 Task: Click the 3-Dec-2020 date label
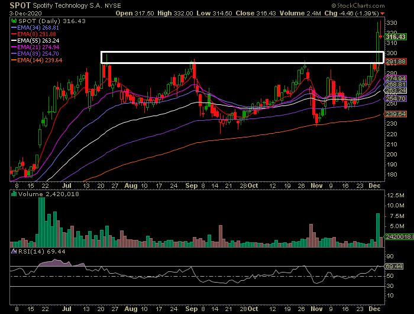pos(25,13)
